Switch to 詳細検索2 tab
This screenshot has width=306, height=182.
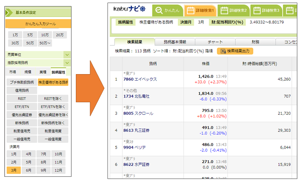(x=234, y=10)
